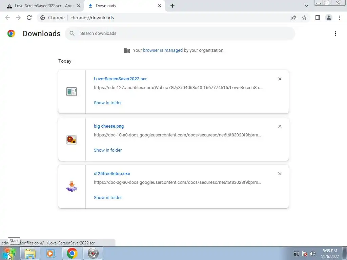Launch Windows Media Player from taskbar
This screenshot has width=347, height=260.
[x=51, y=253]
